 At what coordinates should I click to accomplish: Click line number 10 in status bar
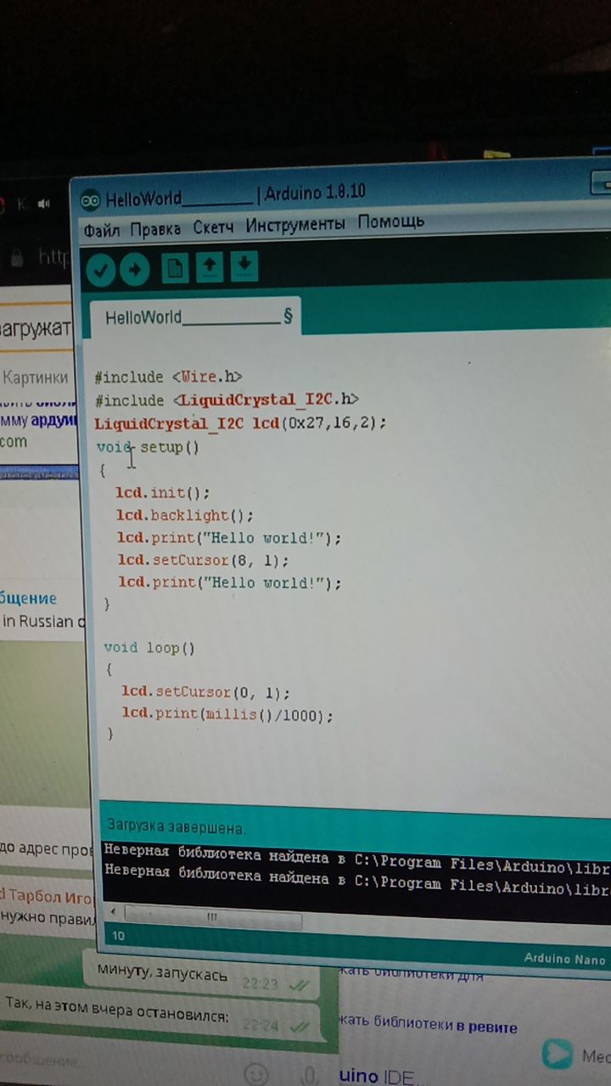(x=118, y=937)
